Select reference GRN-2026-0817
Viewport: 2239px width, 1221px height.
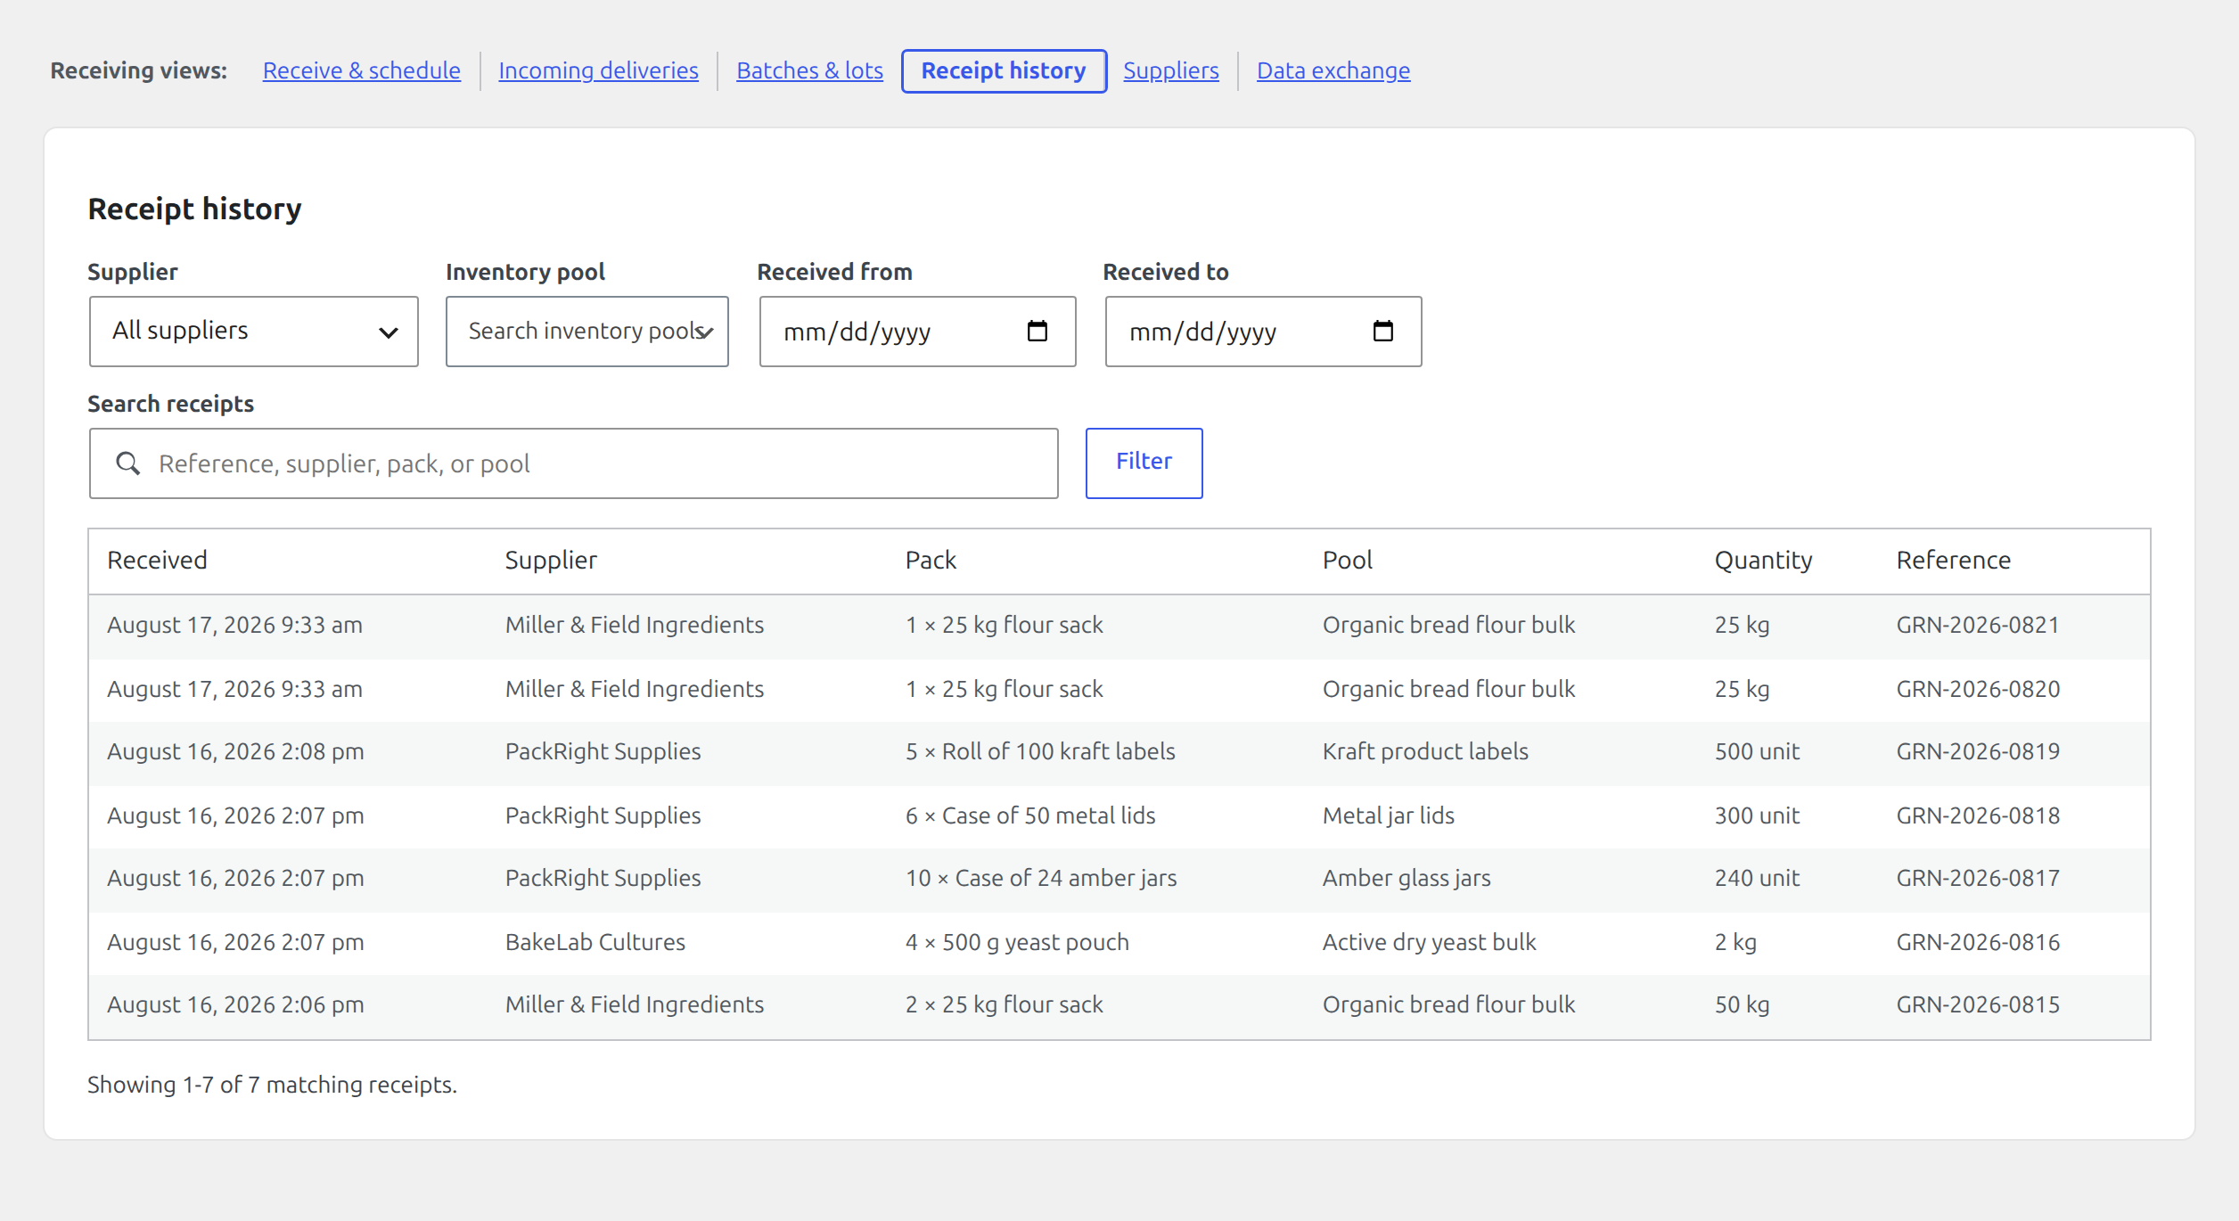(x=1978, y=878)
